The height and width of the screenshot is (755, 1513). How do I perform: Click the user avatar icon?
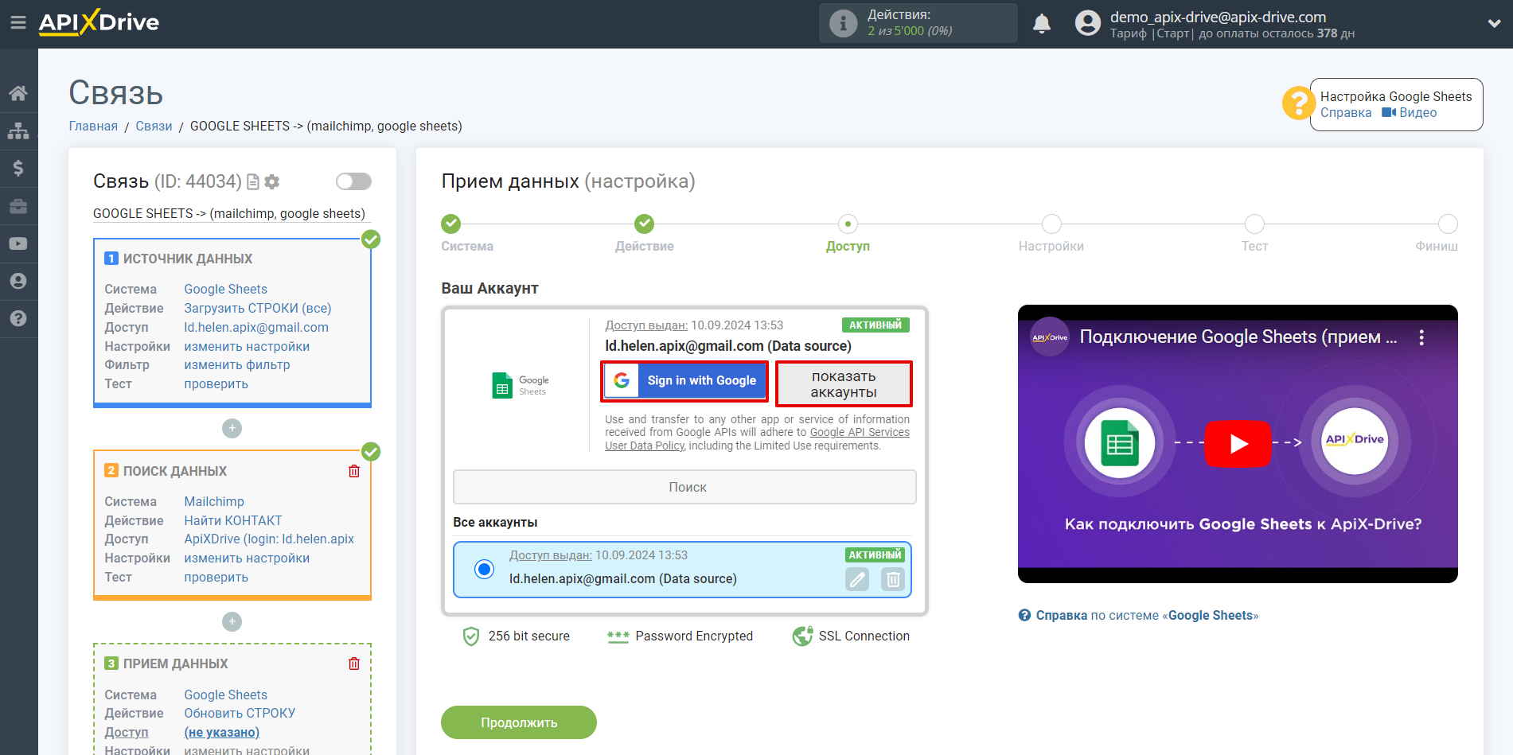click(1087, 23)
